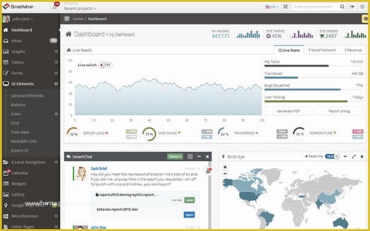The width and height of the screenshot is (370, 231).
Task: Open the yellow settings gear panel
Action: (x=366, y=19)
